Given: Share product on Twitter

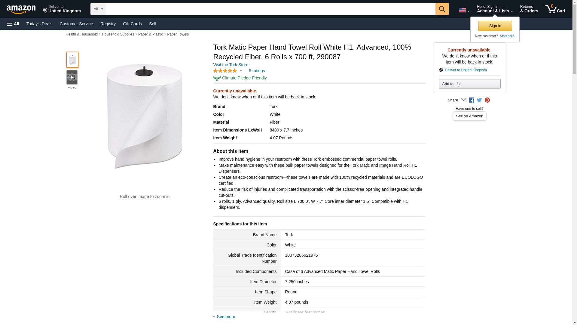Looking at the screenshot, I should click(479, 100).
